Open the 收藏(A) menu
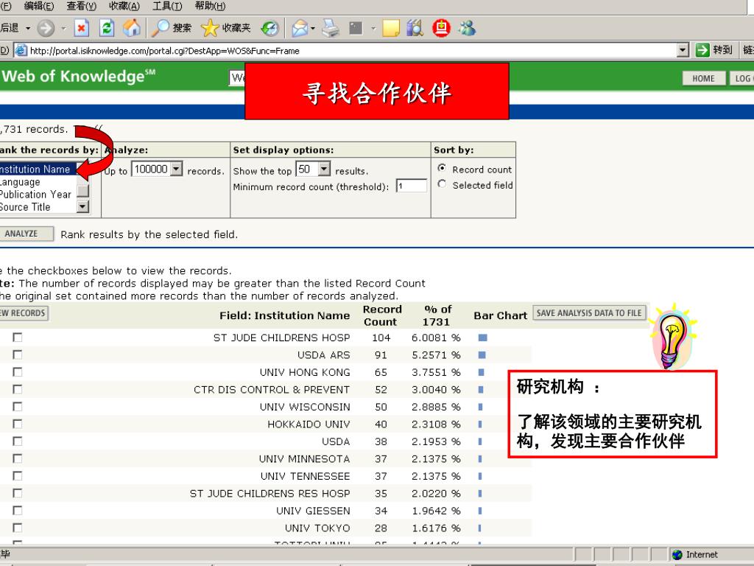The image size is (754, 566). [124, 6]
